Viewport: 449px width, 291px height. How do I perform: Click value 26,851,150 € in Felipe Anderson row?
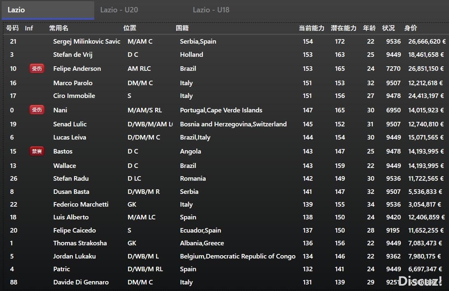pos(426,69)
